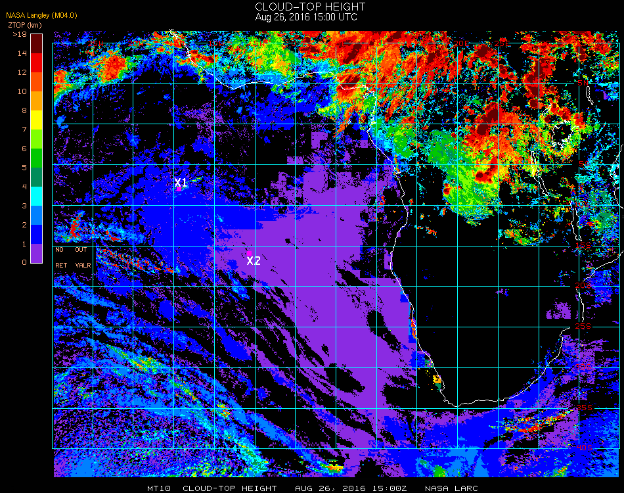Select the red 12–14 km legend swatch
624x493 pixels.
pyautogui.click(x=36, y=63)
